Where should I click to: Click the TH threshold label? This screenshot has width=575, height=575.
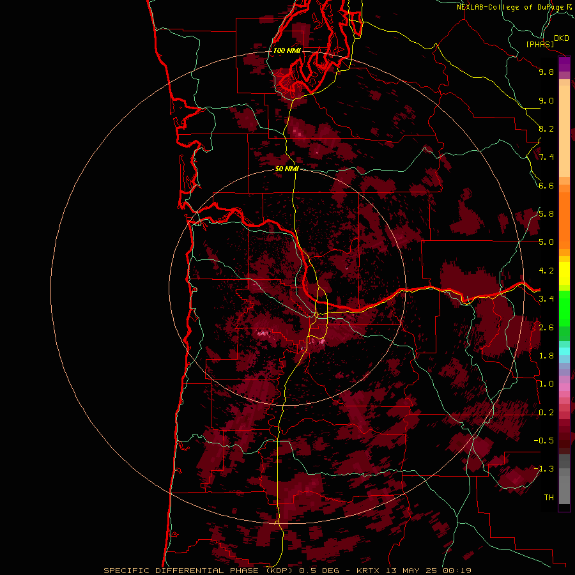point(549,497)
